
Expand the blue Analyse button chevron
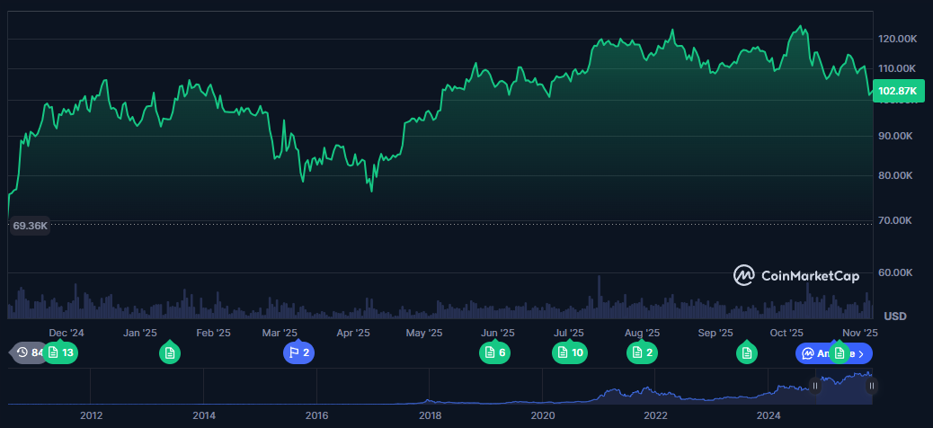[861, 353]
